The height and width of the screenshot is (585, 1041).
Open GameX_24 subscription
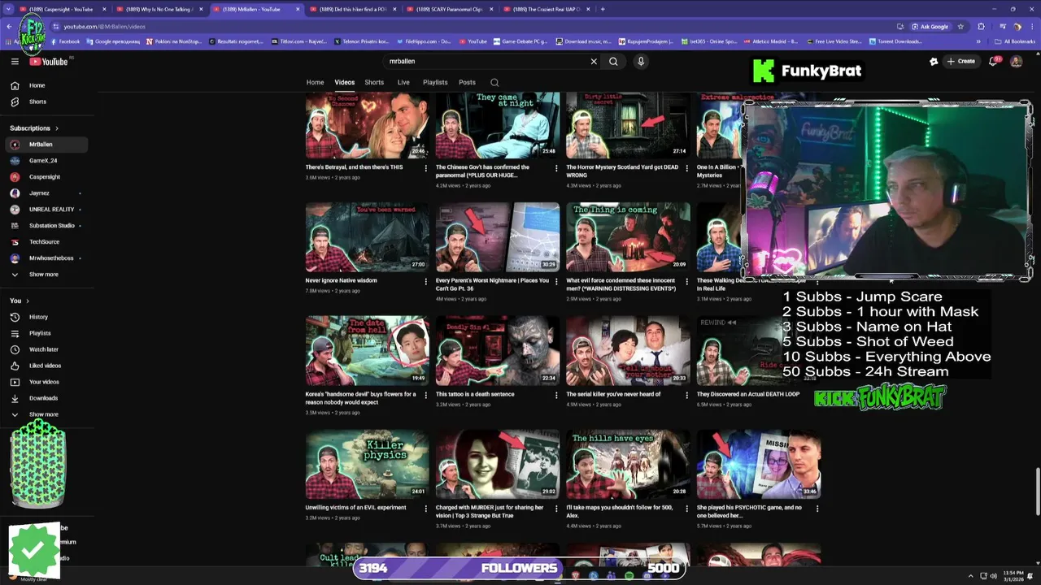[44, 161]
